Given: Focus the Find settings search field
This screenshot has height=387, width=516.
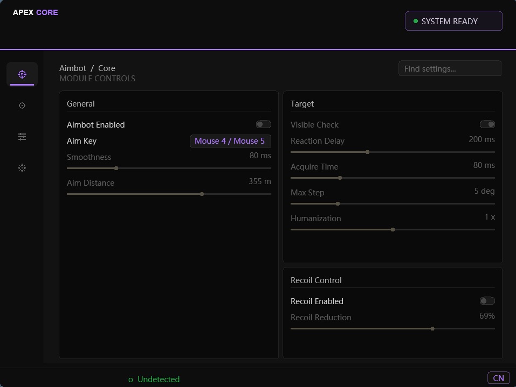Looking at the screenshot, I should tap(450, 68).
